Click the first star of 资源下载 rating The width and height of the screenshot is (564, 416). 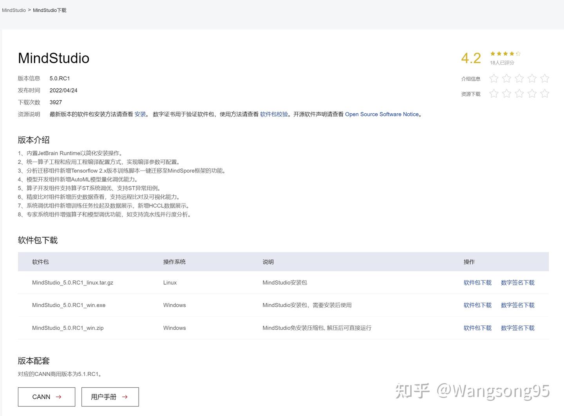[494, 94]
